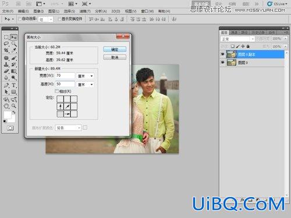The height and width of the screenshot is (218, 291).
Task: Select the Move tool in toolbox
Action: 13,37
